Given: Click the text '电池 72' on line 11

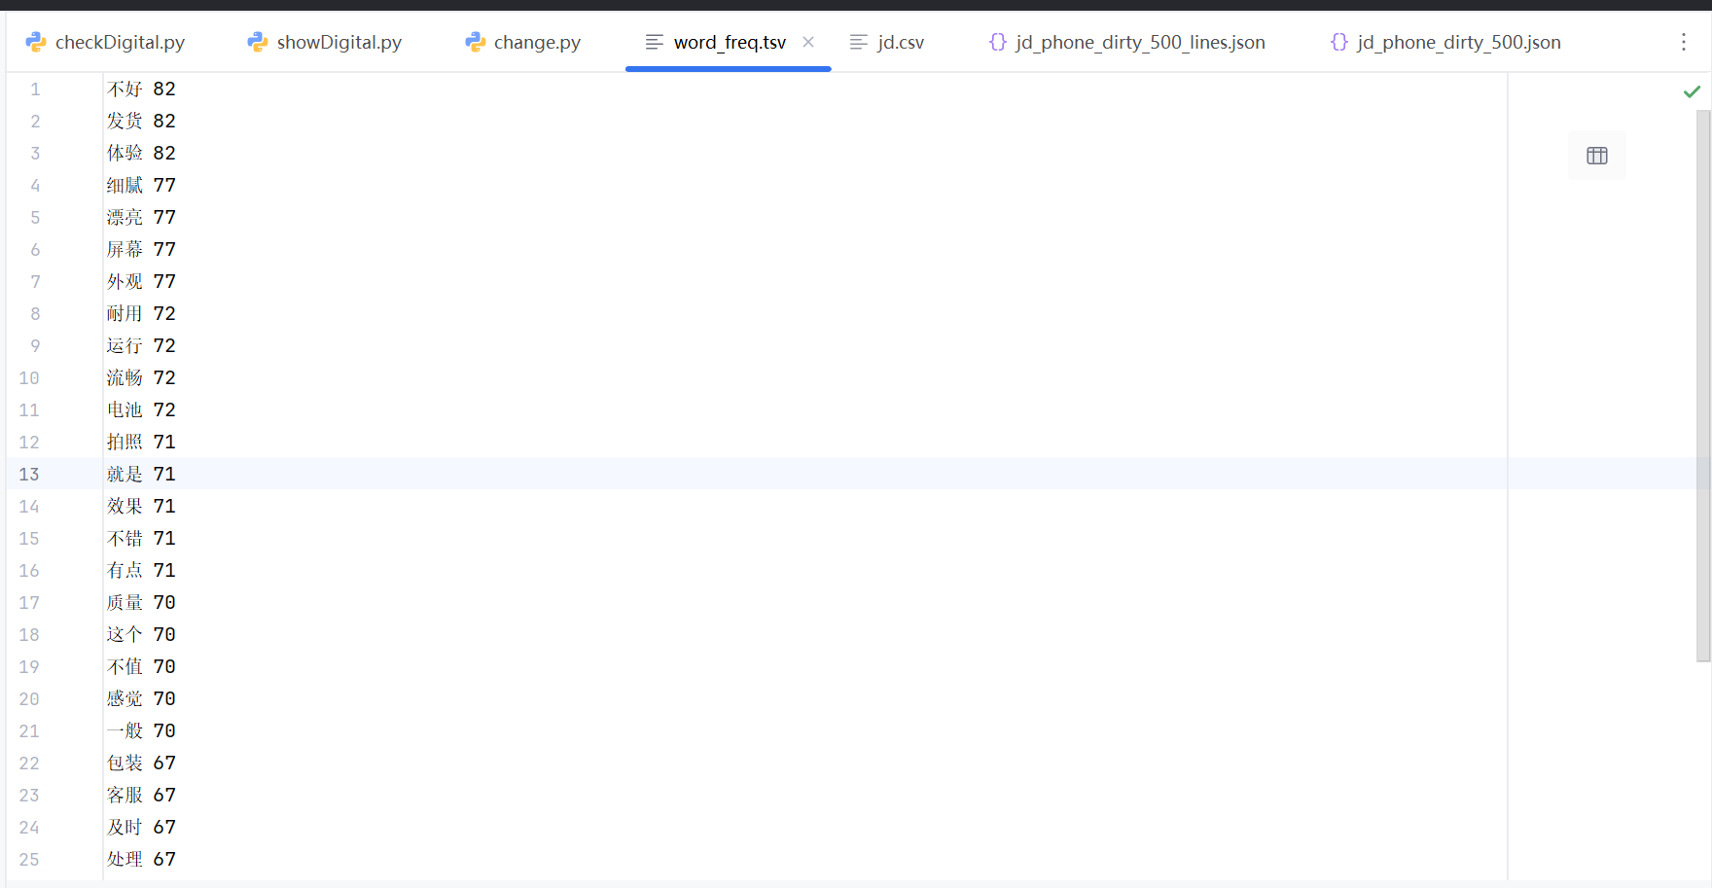Looking at the screenshot, I should point(141,410).
